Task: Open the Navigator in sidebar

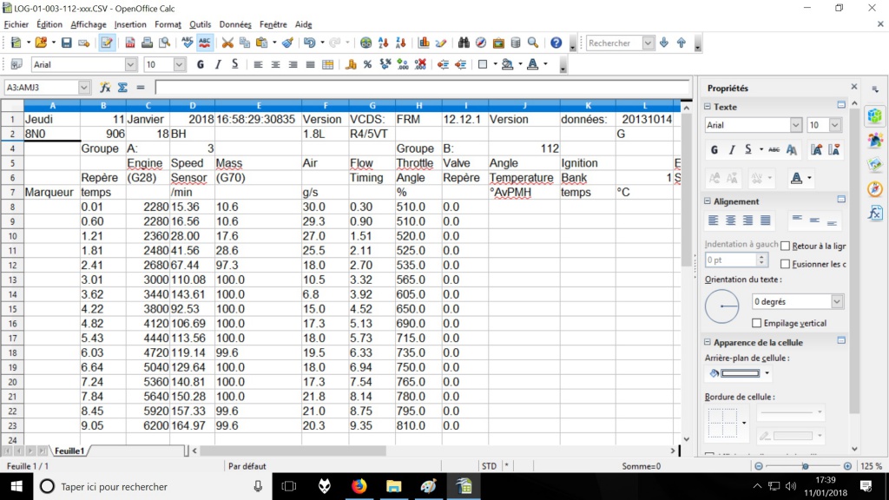Action: [x=874, y=187]
